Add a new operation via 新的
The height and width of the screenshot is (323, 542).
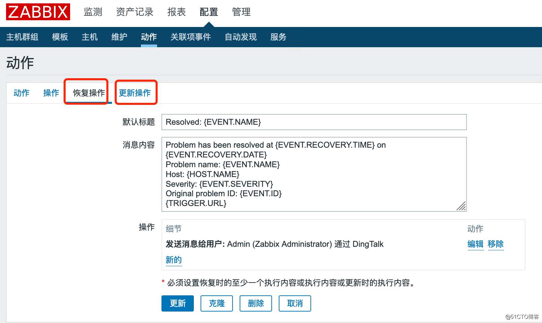174,260
